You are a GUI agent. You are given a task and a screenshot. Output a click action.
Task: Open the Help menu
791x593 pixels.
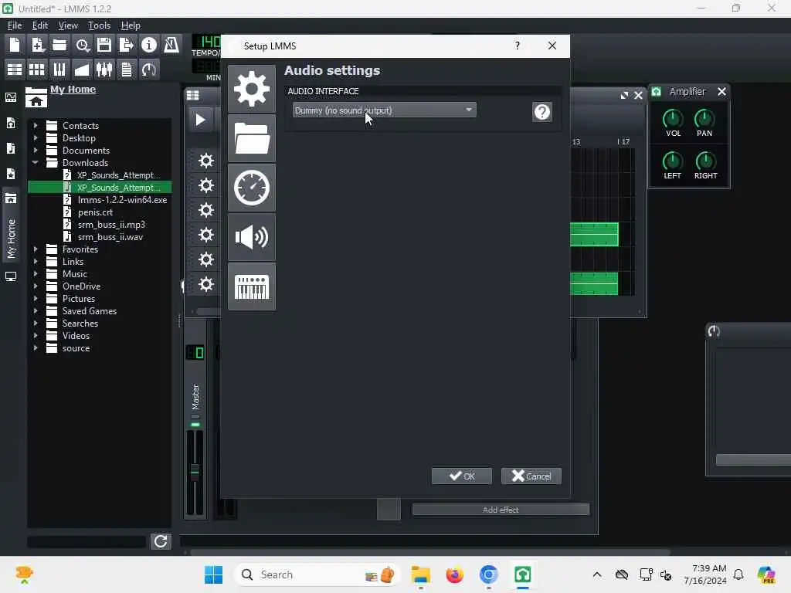[131, 25]
